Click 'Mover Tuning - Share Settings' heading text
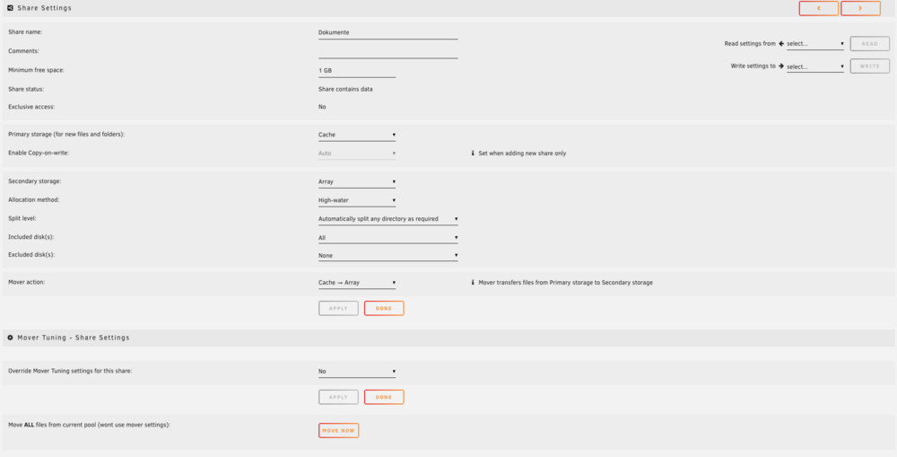897x457 pixels. coord(74,338)
